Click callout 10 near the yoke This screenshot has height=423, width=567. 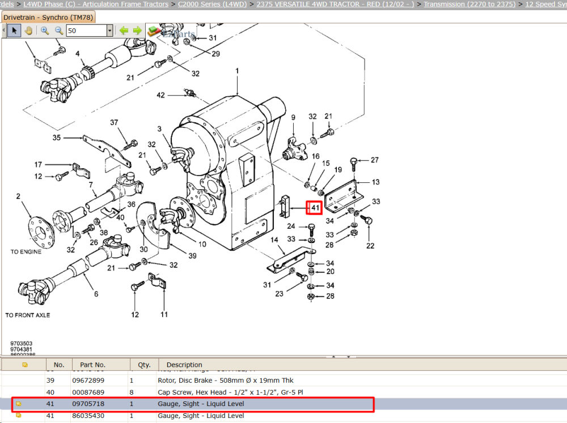pyautogui.click(x=202, y=244)
